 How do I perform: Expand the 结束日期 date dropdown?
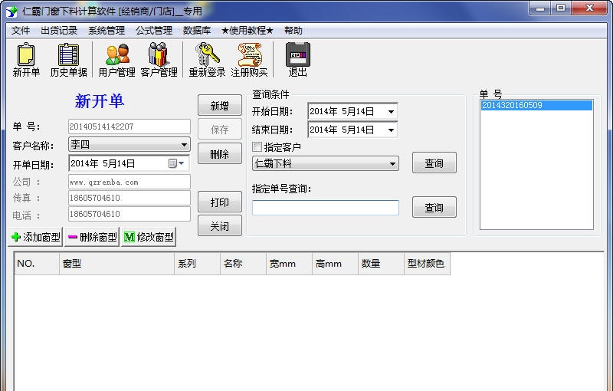(391, 130)
